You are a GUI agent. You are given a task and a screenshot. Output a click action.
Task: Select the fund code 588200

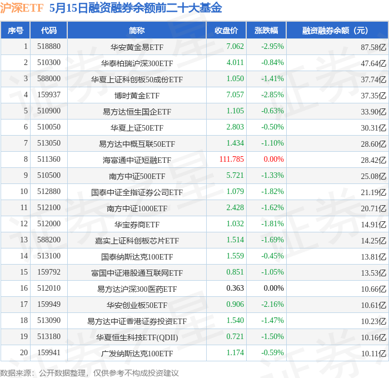49,240
